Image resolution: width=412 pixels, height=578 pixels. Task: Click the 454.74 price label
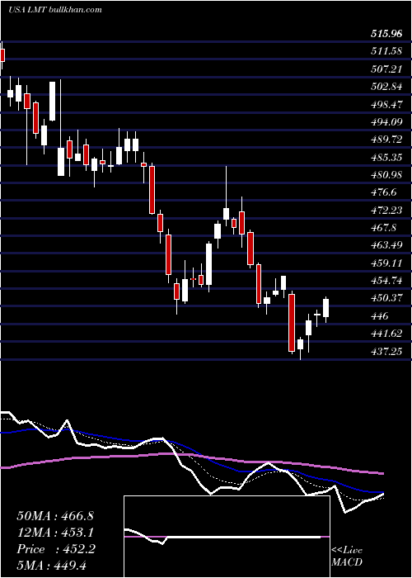click(386, 281)
